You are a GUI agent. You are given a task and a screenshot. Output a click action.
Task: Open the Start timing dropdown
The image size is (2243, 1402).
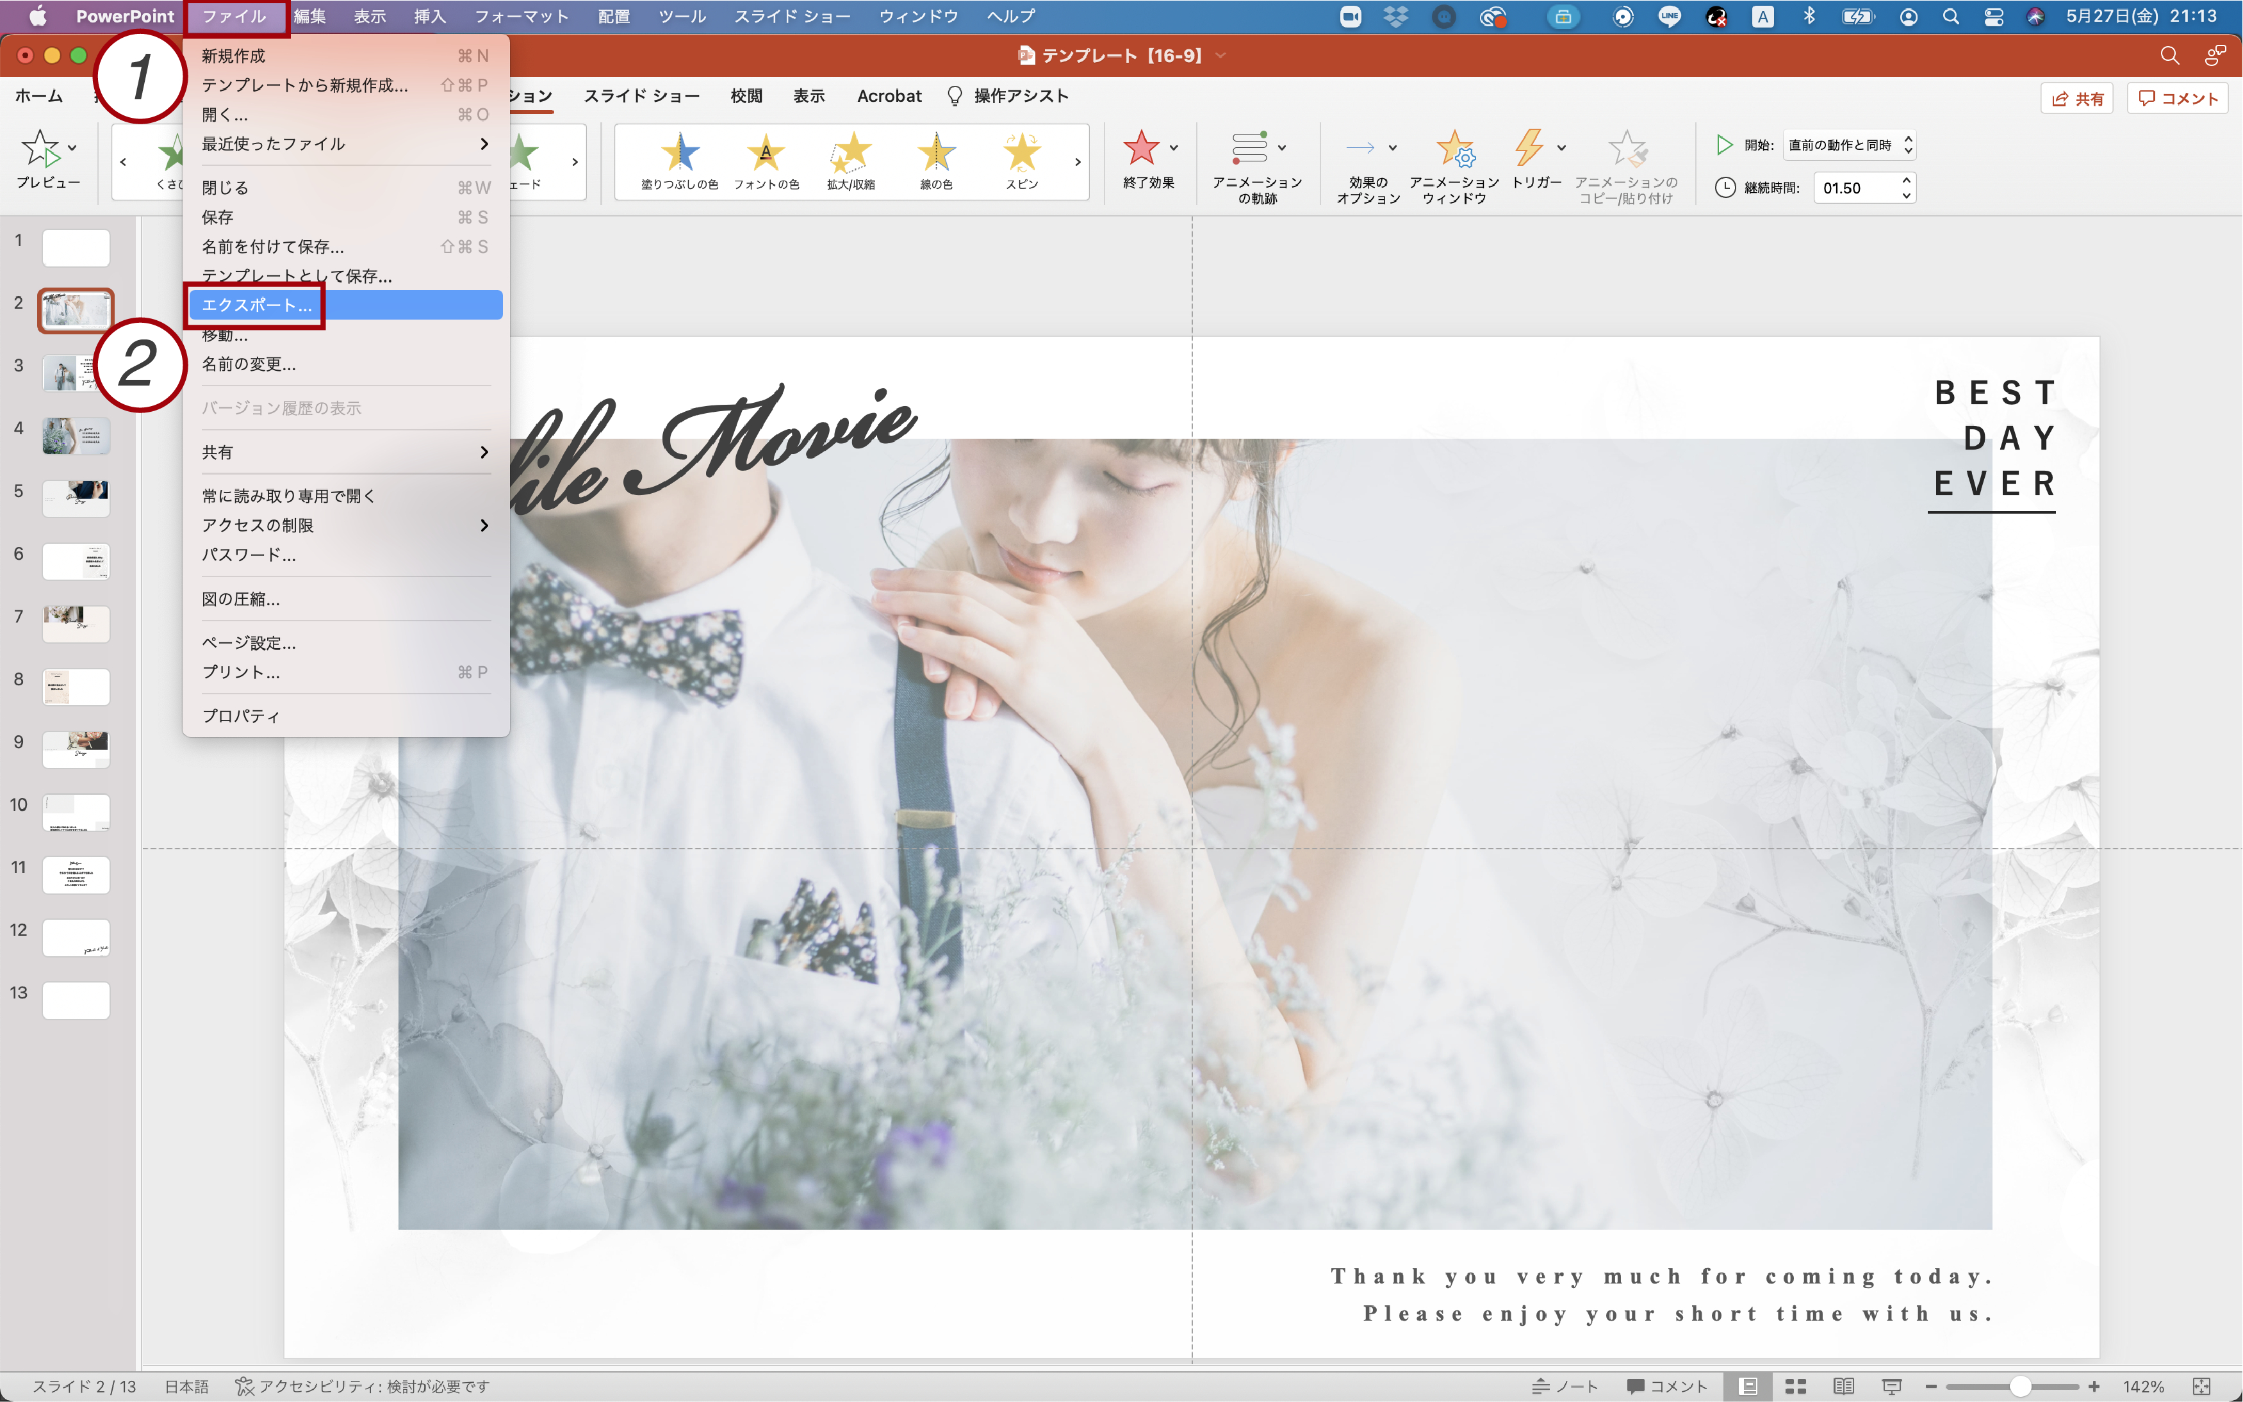(x=1849, y=145)
